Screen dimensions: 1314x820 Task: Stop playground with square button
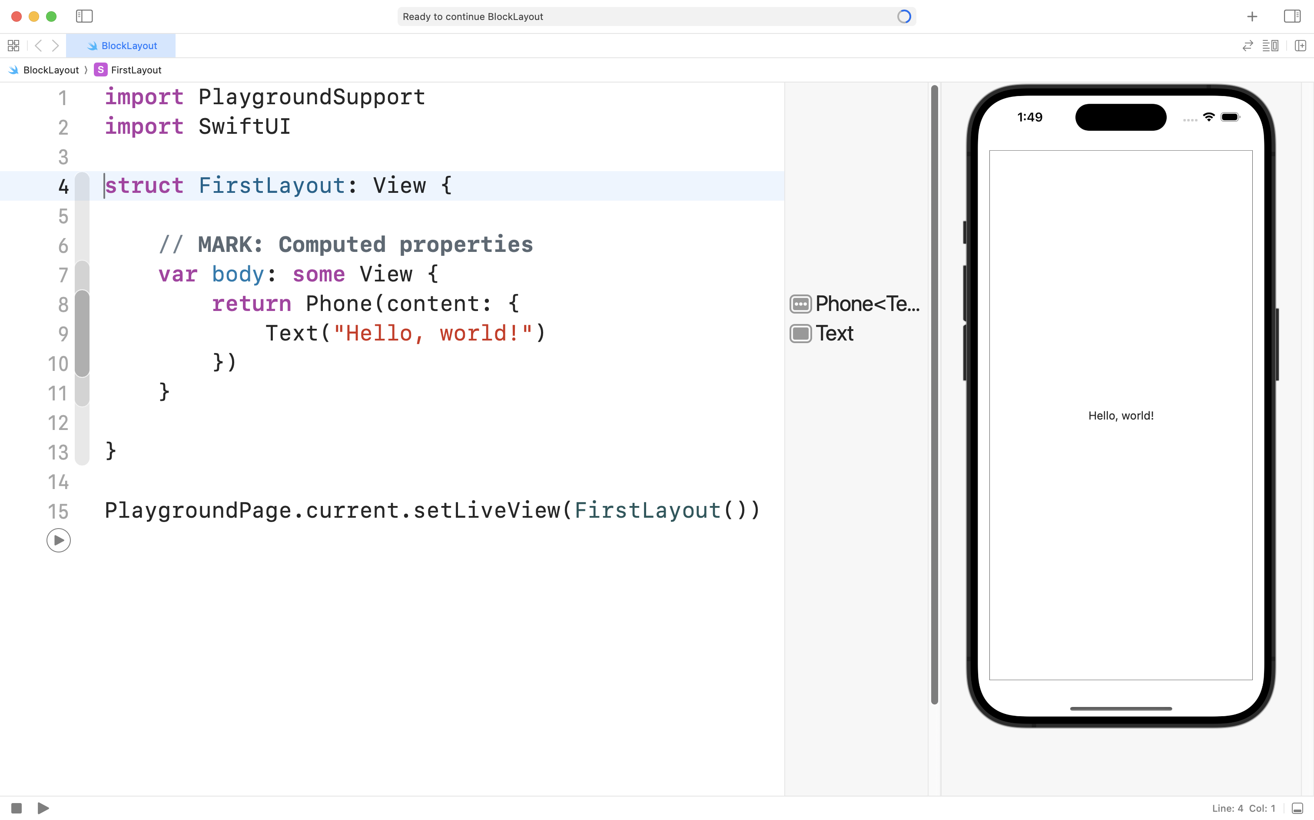pyautogui.click(x=16, y=808)
